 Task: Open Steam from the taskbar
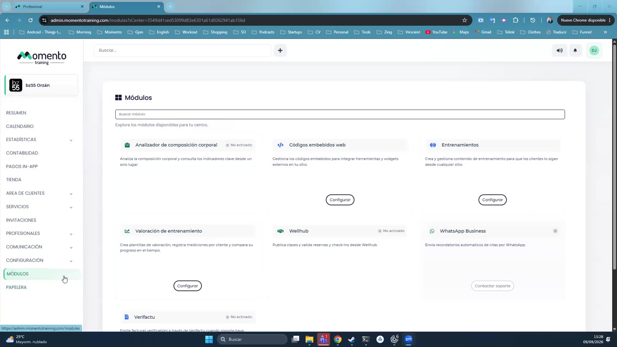pos(352,339)
